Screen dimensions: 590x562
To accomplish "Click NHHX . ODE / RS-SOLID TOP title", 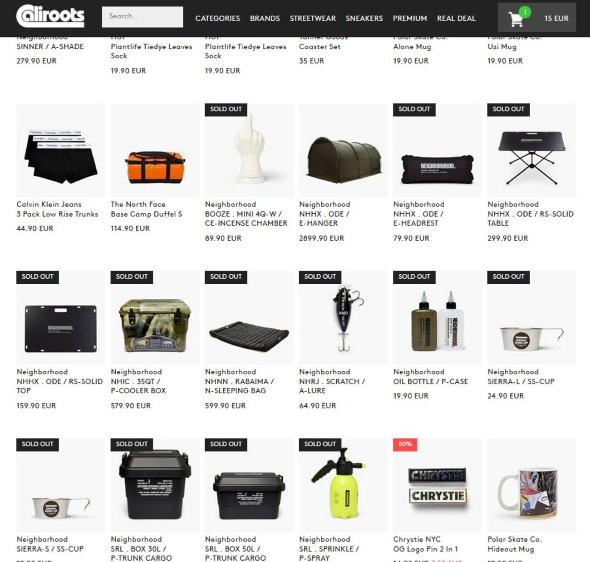I will pyautogui.click(x=60, y=386).
